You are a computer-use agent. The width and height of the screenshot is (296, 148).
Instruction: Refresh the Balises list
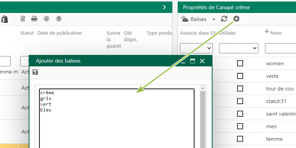pyautogui.click(x=224, y=19)
